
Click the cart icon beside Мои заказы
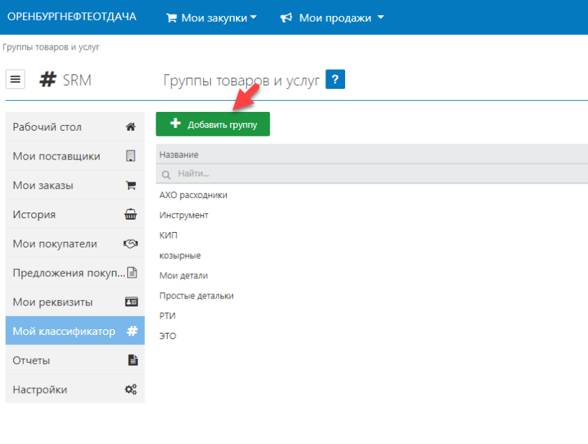click(130, 185)
